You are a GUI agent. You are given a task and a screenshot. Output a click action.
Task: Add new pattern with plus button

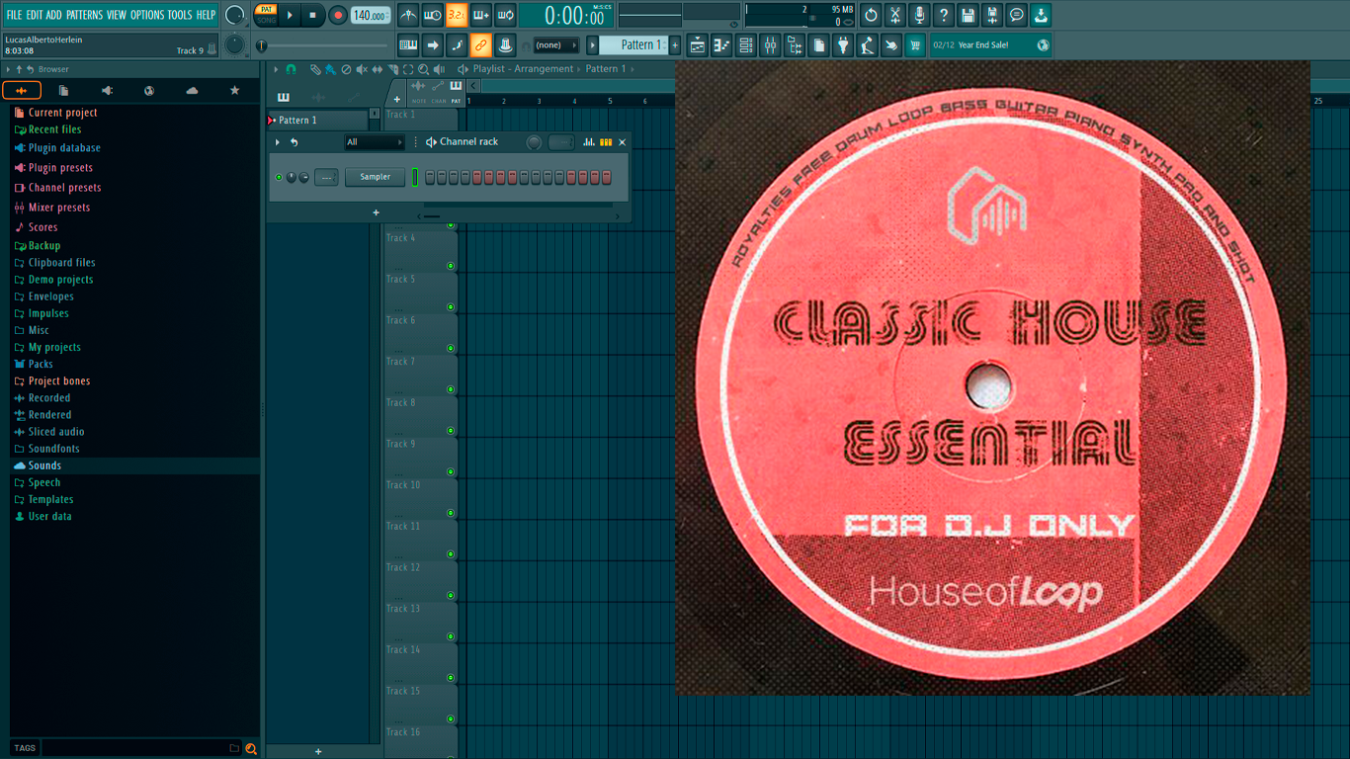tap(676, 44)
